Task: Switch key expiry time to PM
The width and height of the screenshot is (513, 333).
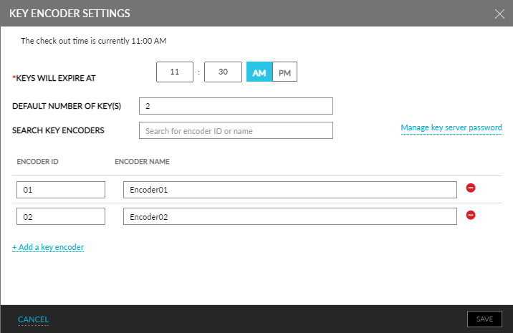Action: [x=284, y=72]
